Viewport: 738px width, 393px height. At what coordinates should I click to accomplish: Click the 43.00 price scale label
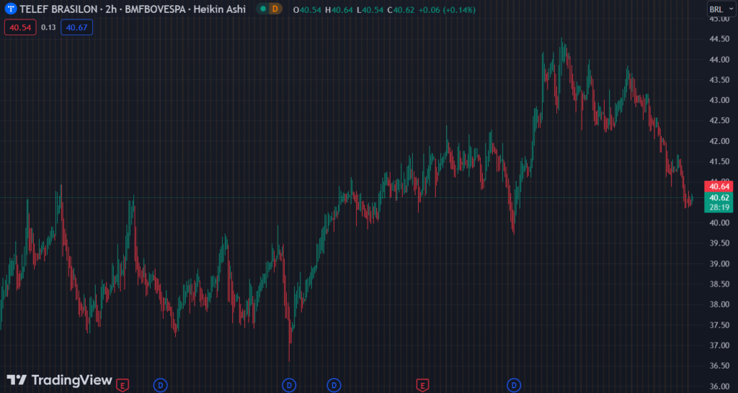pyautogui.click(x=720, y=100)
